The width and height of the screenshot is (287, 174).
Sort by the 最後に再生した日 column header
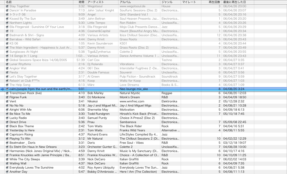tap(238, 2)
